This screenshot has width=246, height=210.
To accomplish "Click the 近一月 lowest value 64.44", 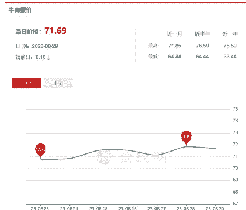I will 174,57.
